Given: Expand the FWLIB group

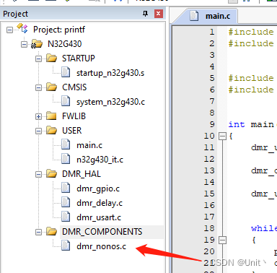Looking at the screenshot, I should [38, 117].
